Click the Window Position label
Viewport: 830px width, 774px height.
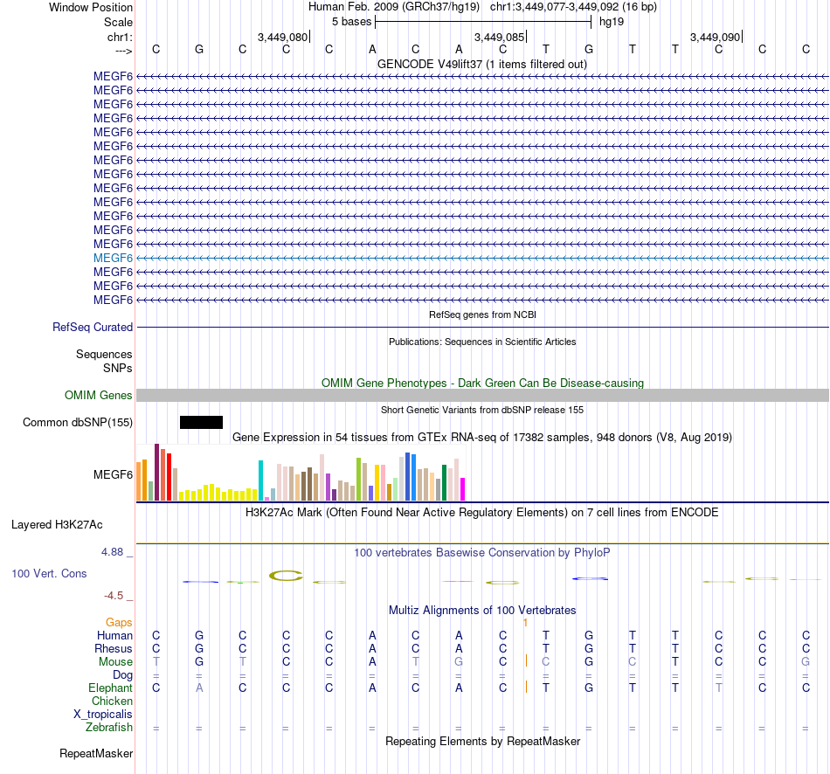coord(91,7)
